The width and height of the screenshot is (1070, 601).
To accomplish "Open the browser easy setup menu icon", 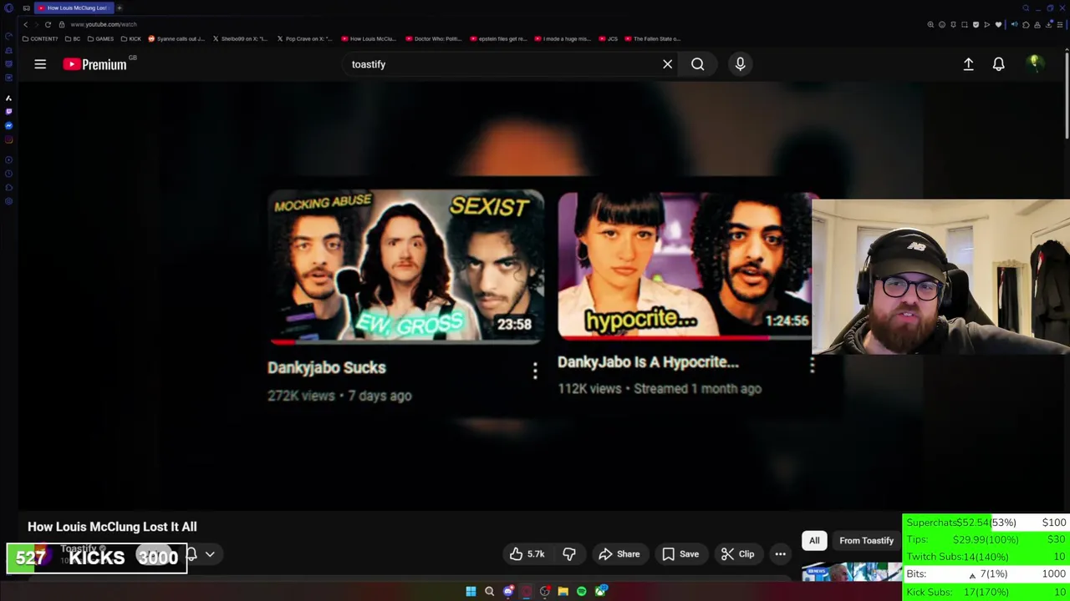I will pyautogui.click(x=1060, y=25).
